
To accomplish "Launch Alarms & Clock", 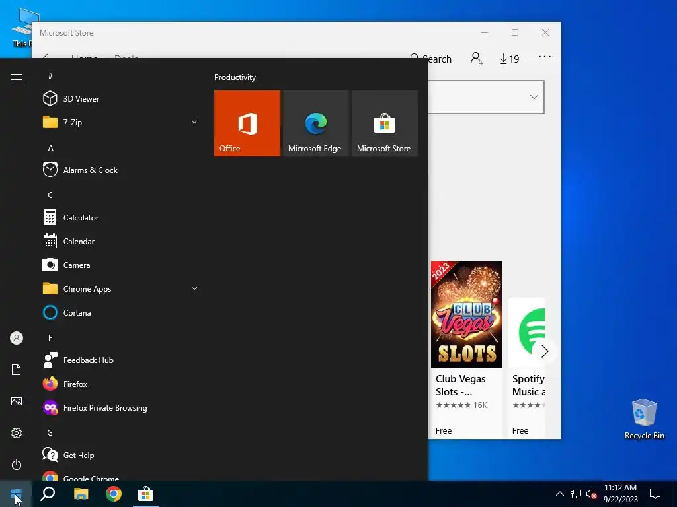I will (x=121, y=170).
